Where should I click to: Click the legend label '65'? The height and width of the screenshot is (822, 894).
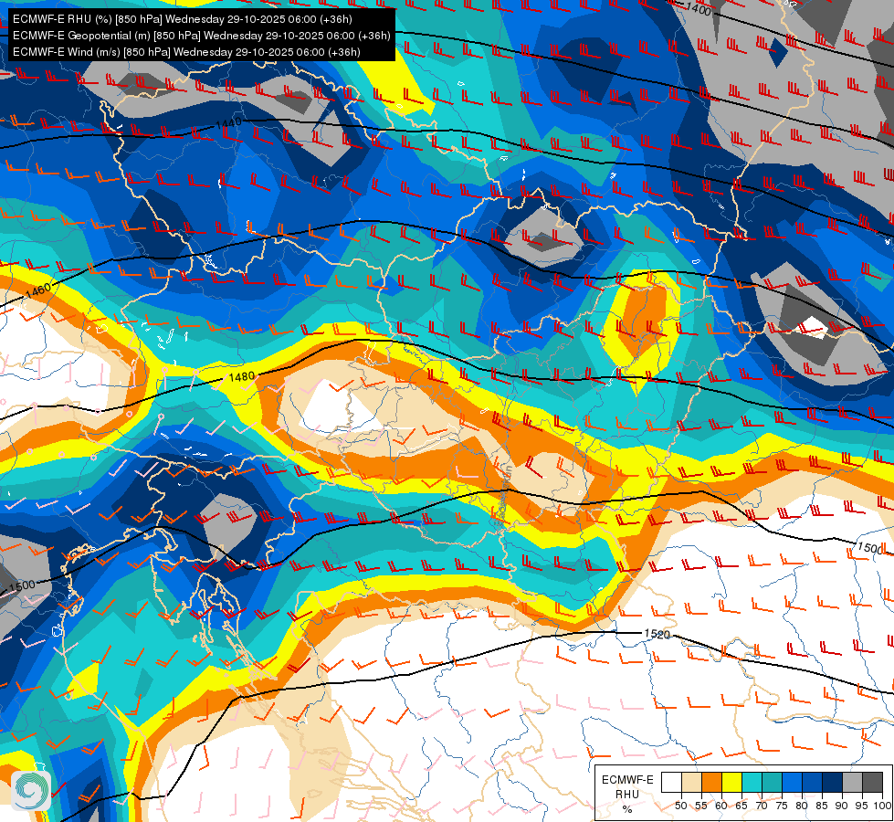741,806
